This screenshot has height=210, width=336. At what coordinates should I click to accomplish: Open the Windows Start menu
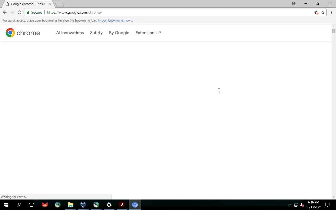point(6,205)
